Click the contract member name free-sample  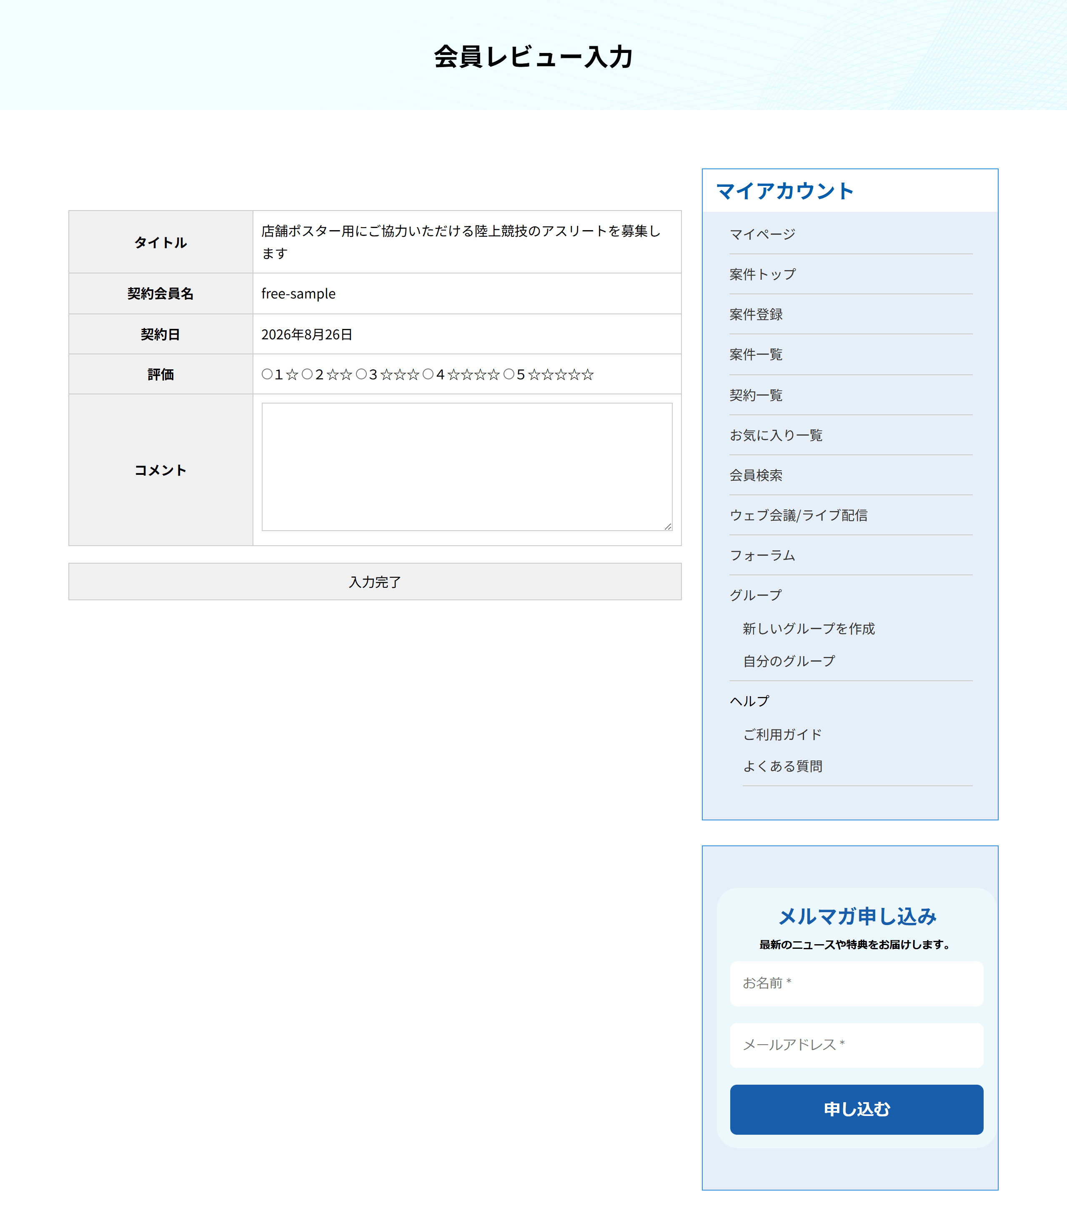tap(298, 294)
